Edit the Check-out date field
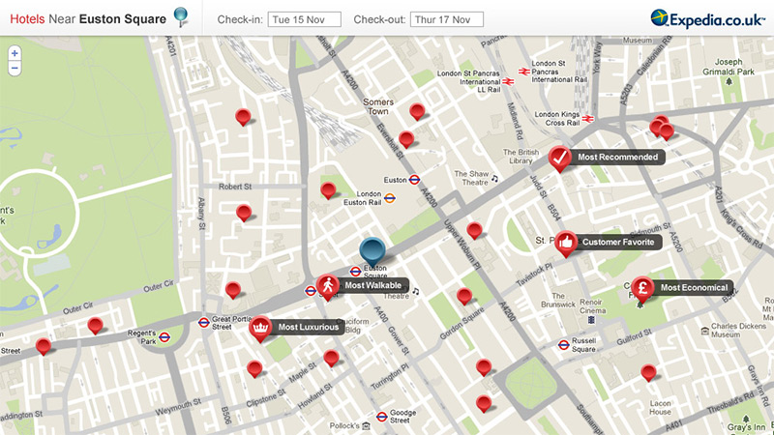 447,19
